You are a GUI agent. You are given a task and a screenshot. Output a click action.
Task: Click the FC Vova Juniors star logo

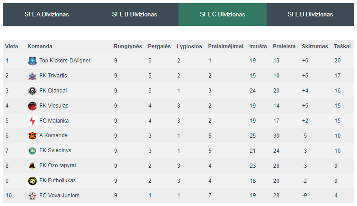[x=32, y=196]
